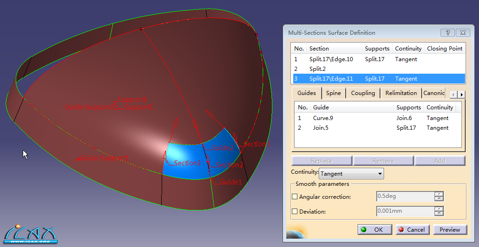Select guide Curve.9 in the guides list
Screen dimensions: 479x247
tap(323, 118)
